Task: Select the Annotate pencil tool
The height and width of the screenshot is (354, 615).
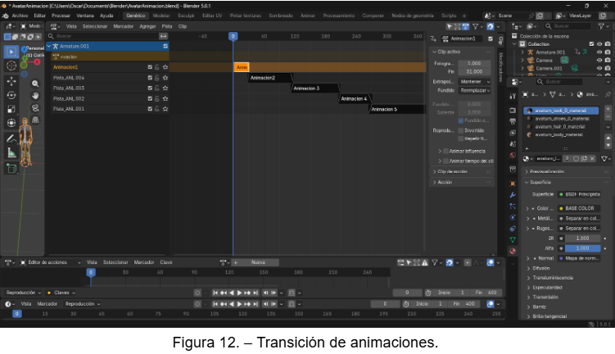Action: pyautogui.click(x=11, y=138)
